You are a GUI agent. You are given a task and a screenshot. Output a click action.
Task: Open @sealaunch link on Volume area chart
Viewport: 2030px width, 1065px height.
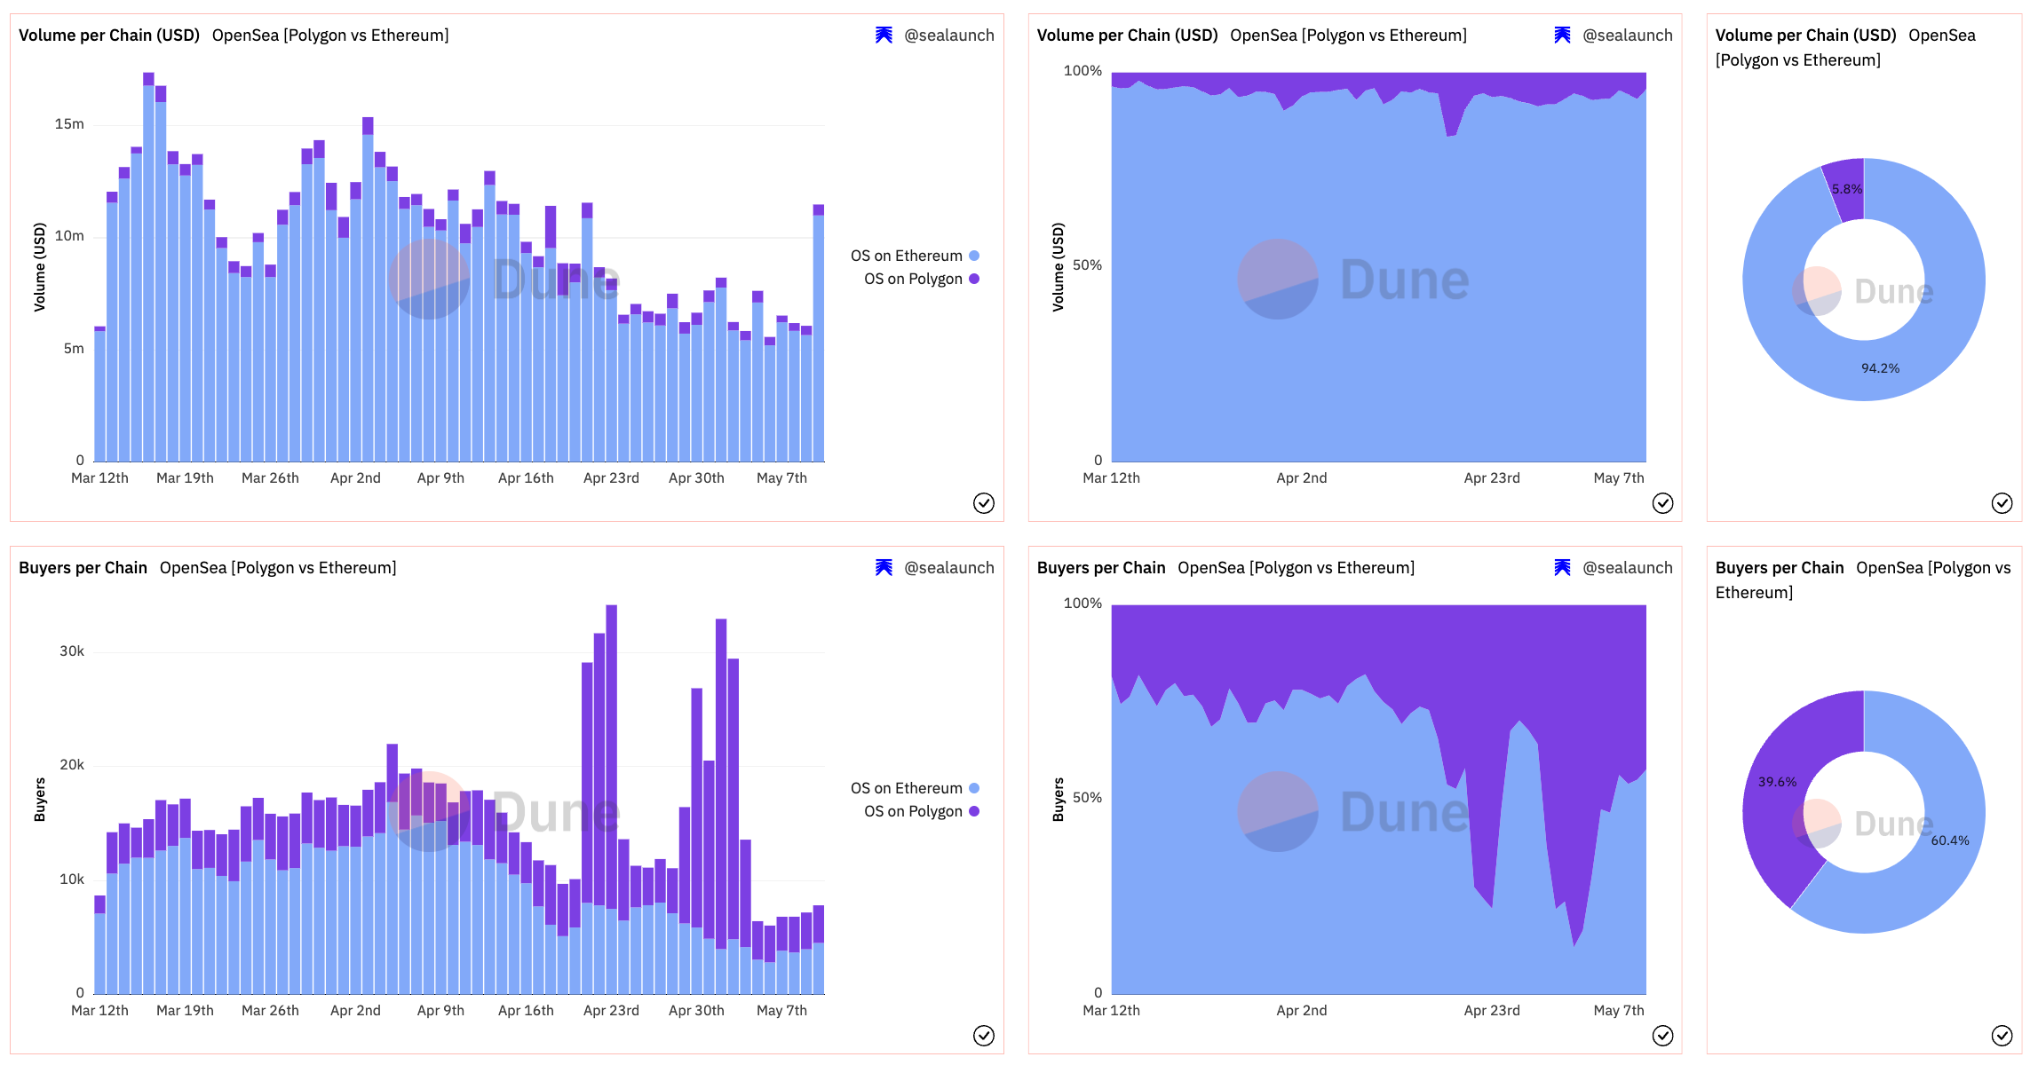coord(1627,35)
